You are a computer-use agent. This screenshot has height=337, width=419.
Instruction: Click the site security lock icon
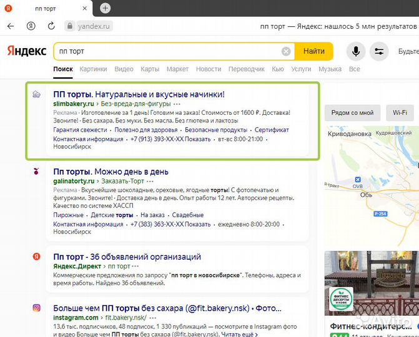click(69, 26)
